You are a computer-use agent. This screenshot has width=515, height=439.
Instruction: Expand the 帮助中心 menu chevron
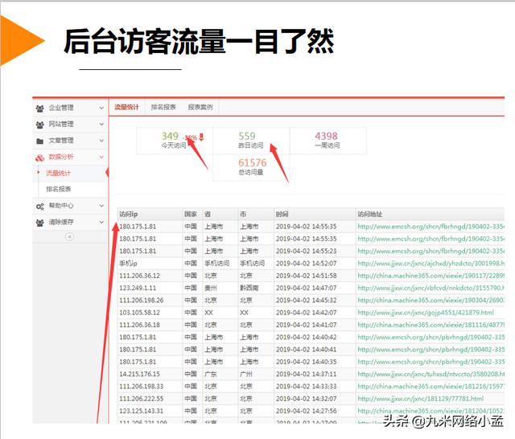click(x=101, y=206)
